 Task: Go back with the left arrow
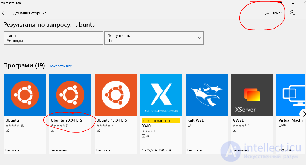click(4, 13)
